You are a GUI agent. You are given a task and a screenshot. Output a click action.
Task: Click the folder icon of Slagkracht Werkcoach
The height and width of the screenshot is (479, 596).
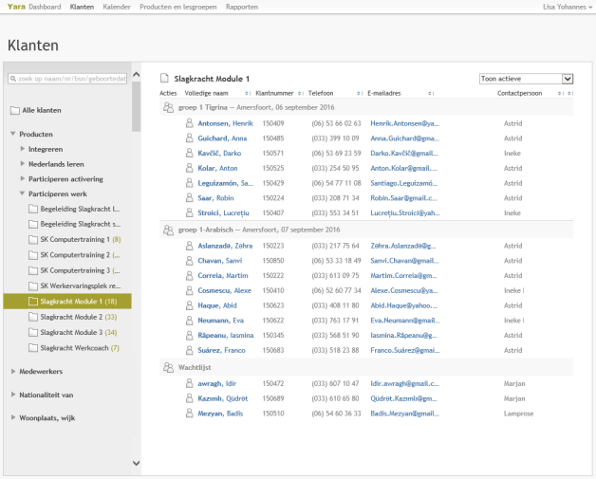click(34, 348)
